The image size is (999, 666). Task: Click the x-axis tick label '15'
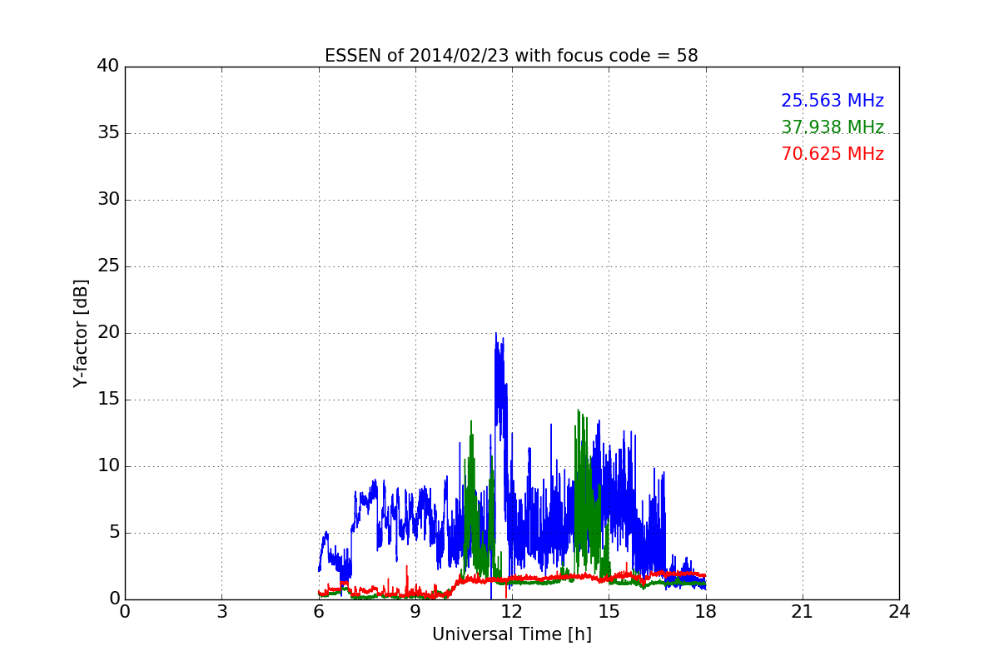(609, 611)
